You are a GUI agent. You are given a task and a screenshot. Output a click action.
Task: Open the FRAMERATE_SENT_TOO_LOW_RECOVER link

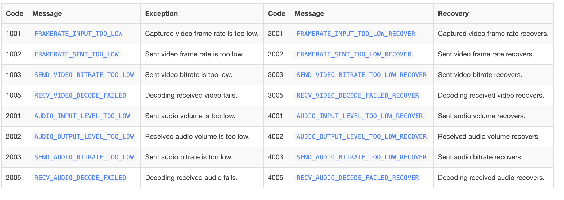(354, 54)
